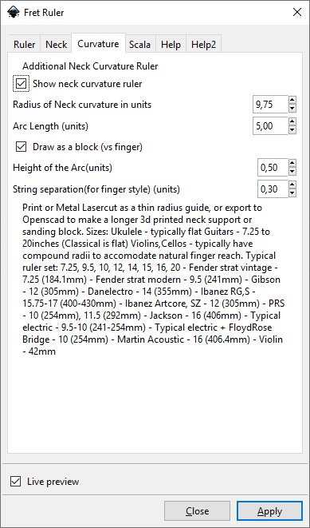The width and height of the screenshot is (310, 528).
Task: Disable the Live preview checkbox
Action: [15, 481]
